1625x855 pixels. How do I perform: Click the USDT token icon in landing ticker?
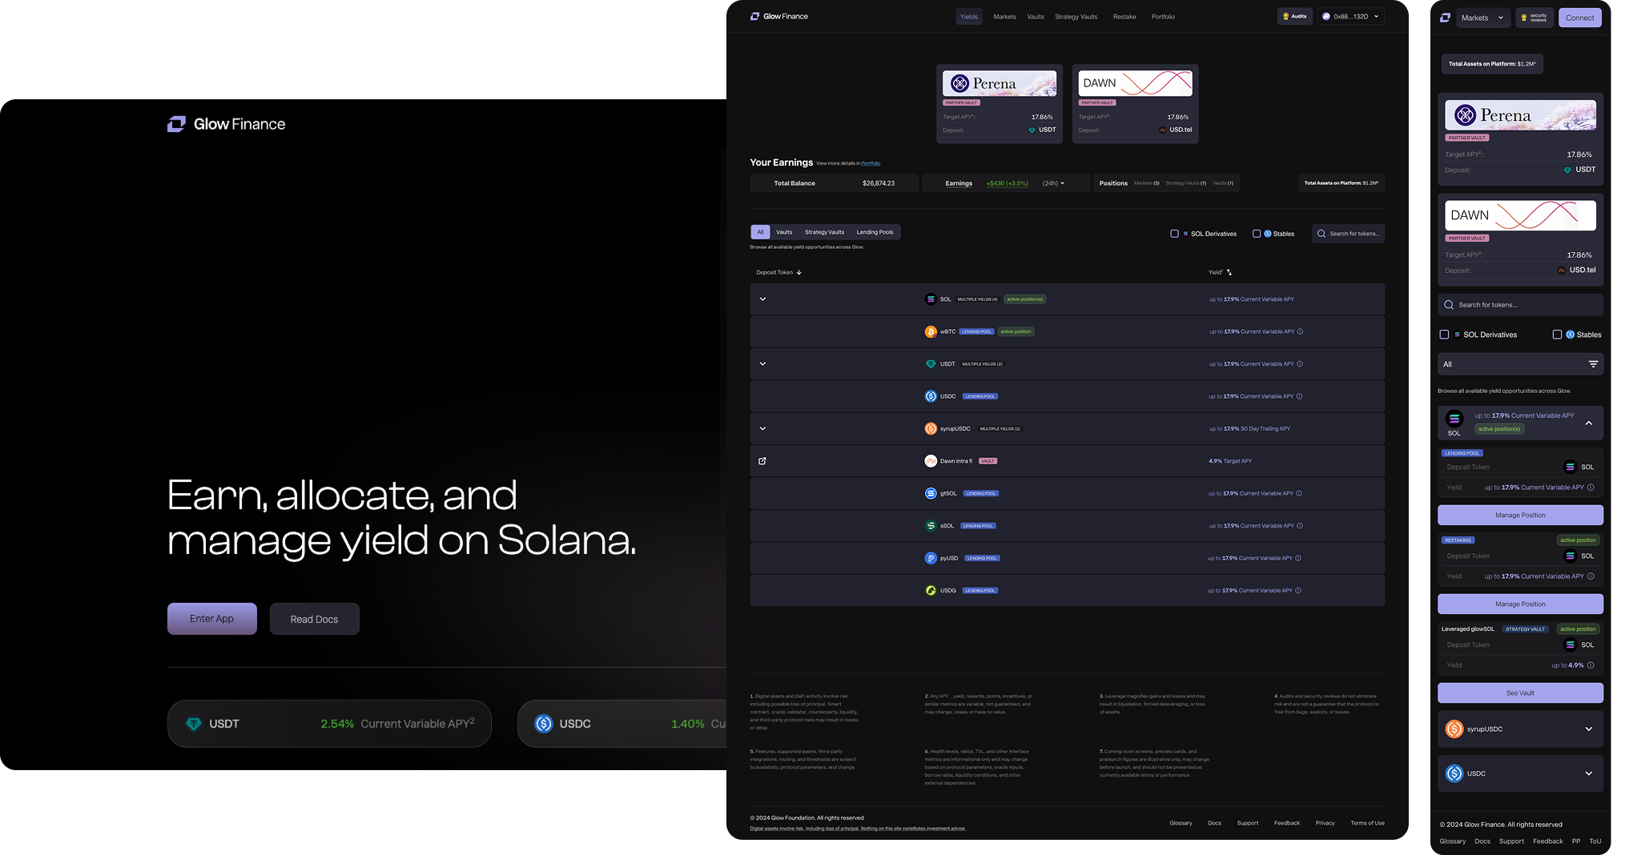(x=194, y=724)
